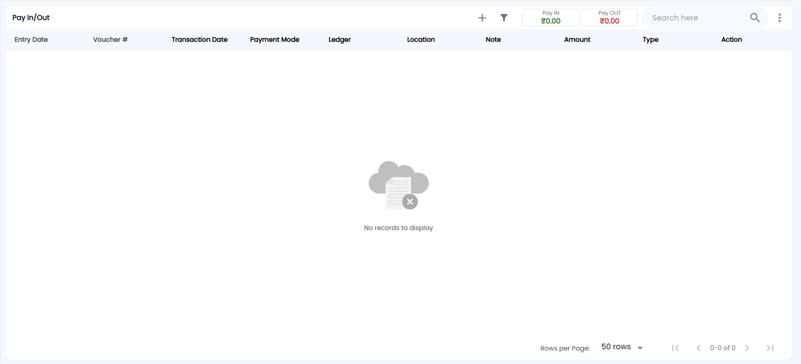Click the Amount column header
This screenshot has width=801, height=364.
tap(577, 40)
